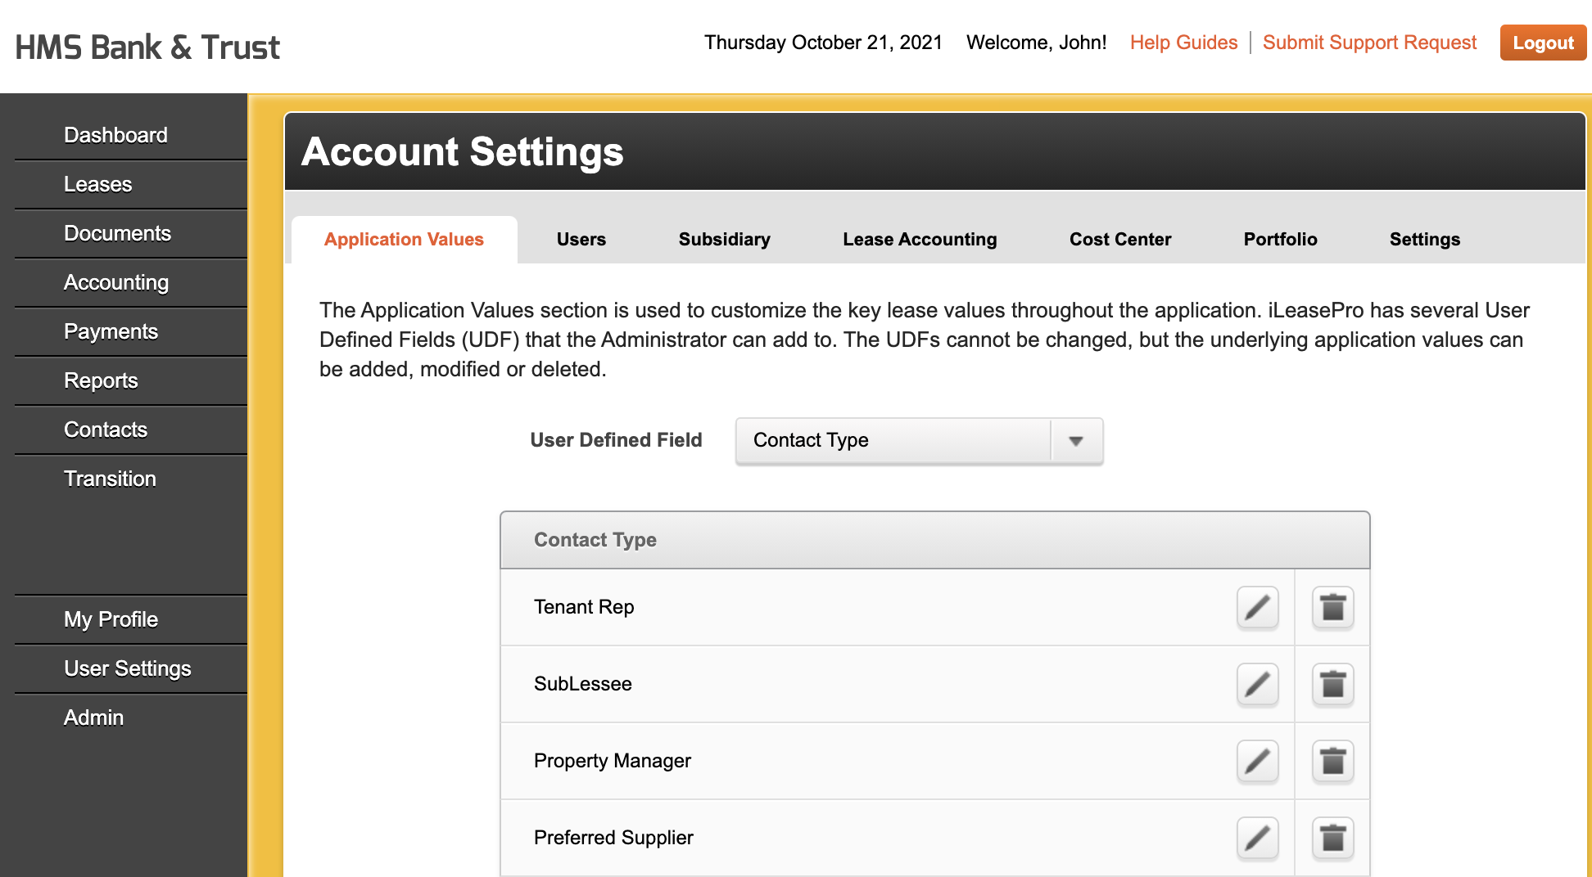Switch to the Users tab

point(581,240)
